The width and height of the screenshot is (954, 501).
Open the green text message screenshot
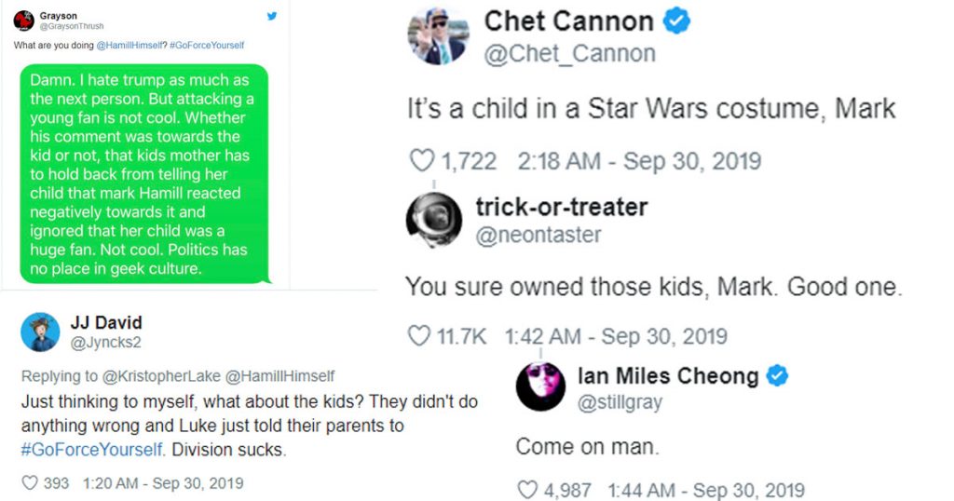pyautogui.click(x=143, y=173)
